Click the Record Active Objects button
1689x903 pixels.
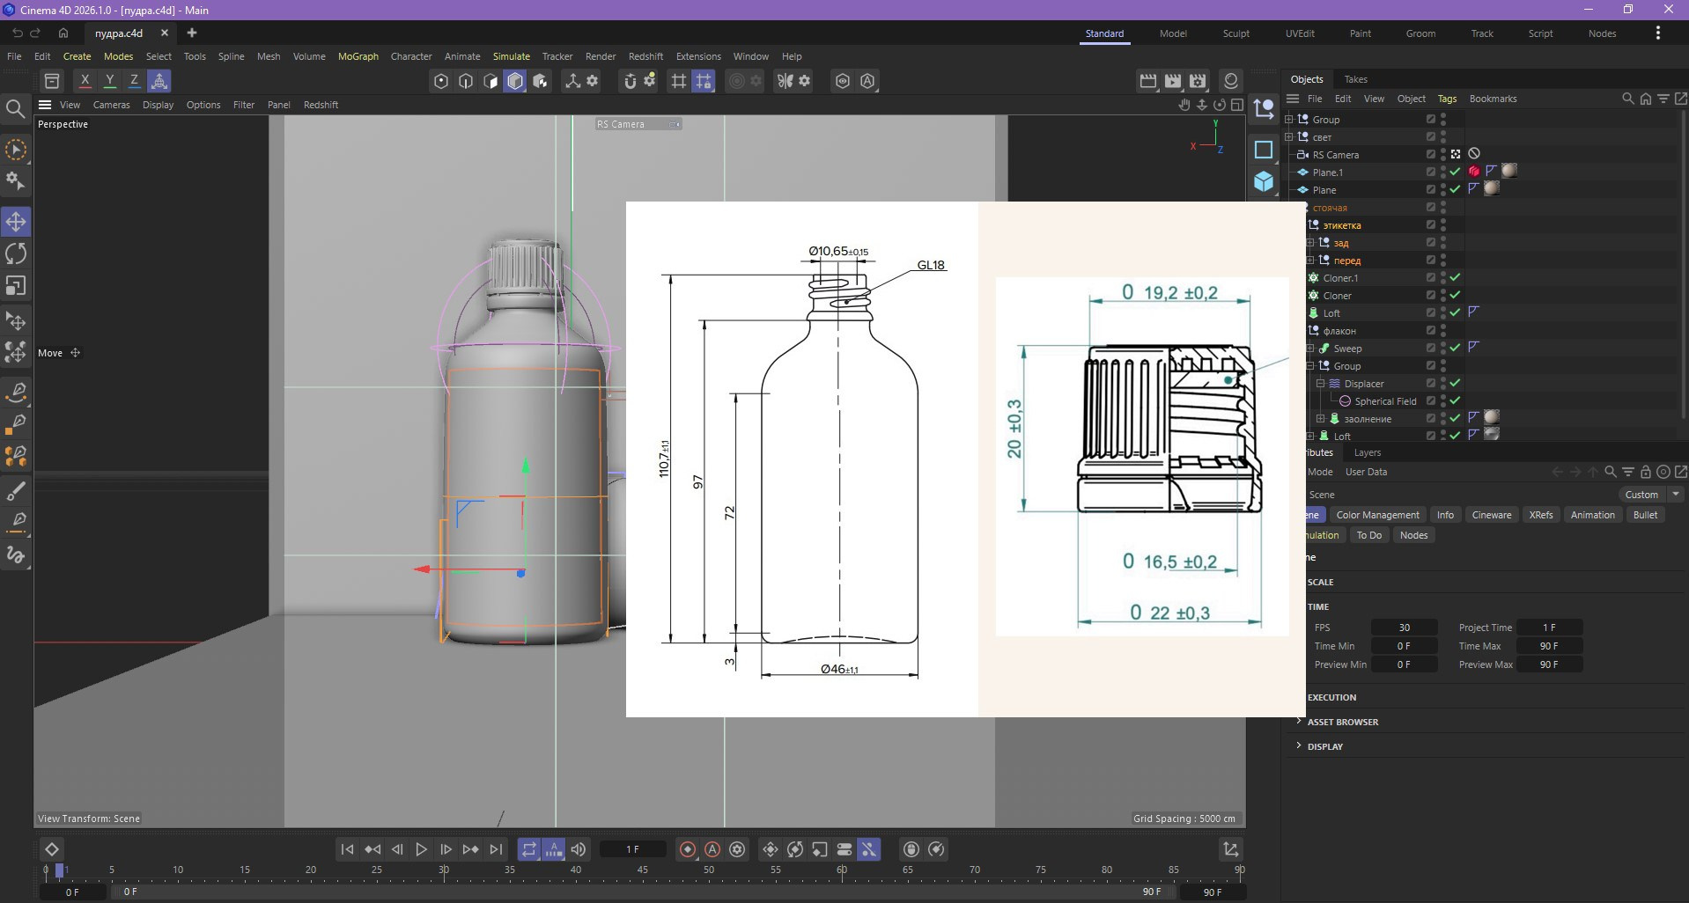point(688,849)
